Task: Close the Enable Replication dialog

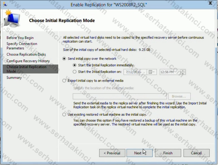Action: pyautogui.click(x=210, y=3)
